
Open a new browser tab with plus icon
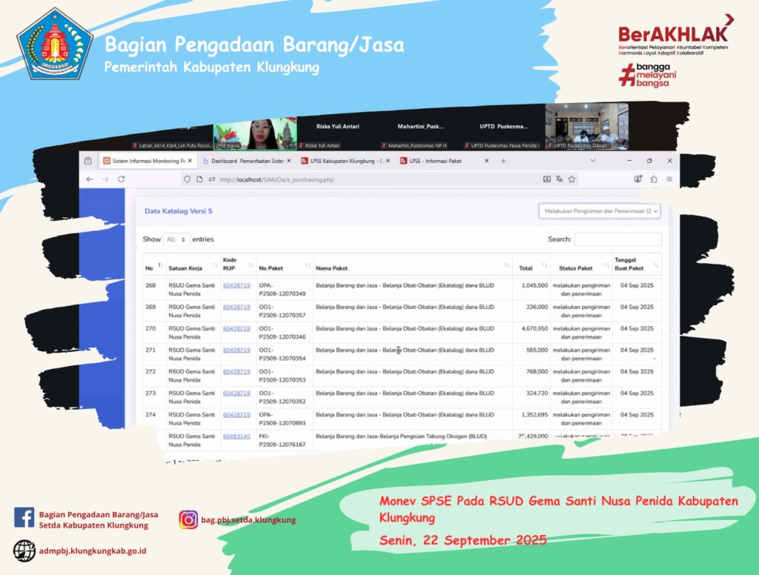[503, 161]
